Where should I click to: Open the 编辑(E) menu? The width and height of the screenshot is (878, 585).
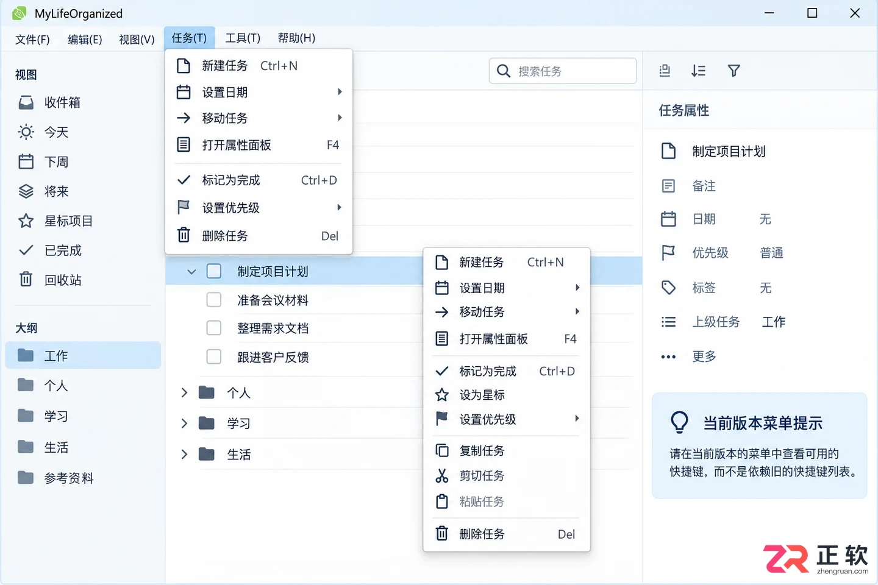pyautogui.click(x=85, y=38)
